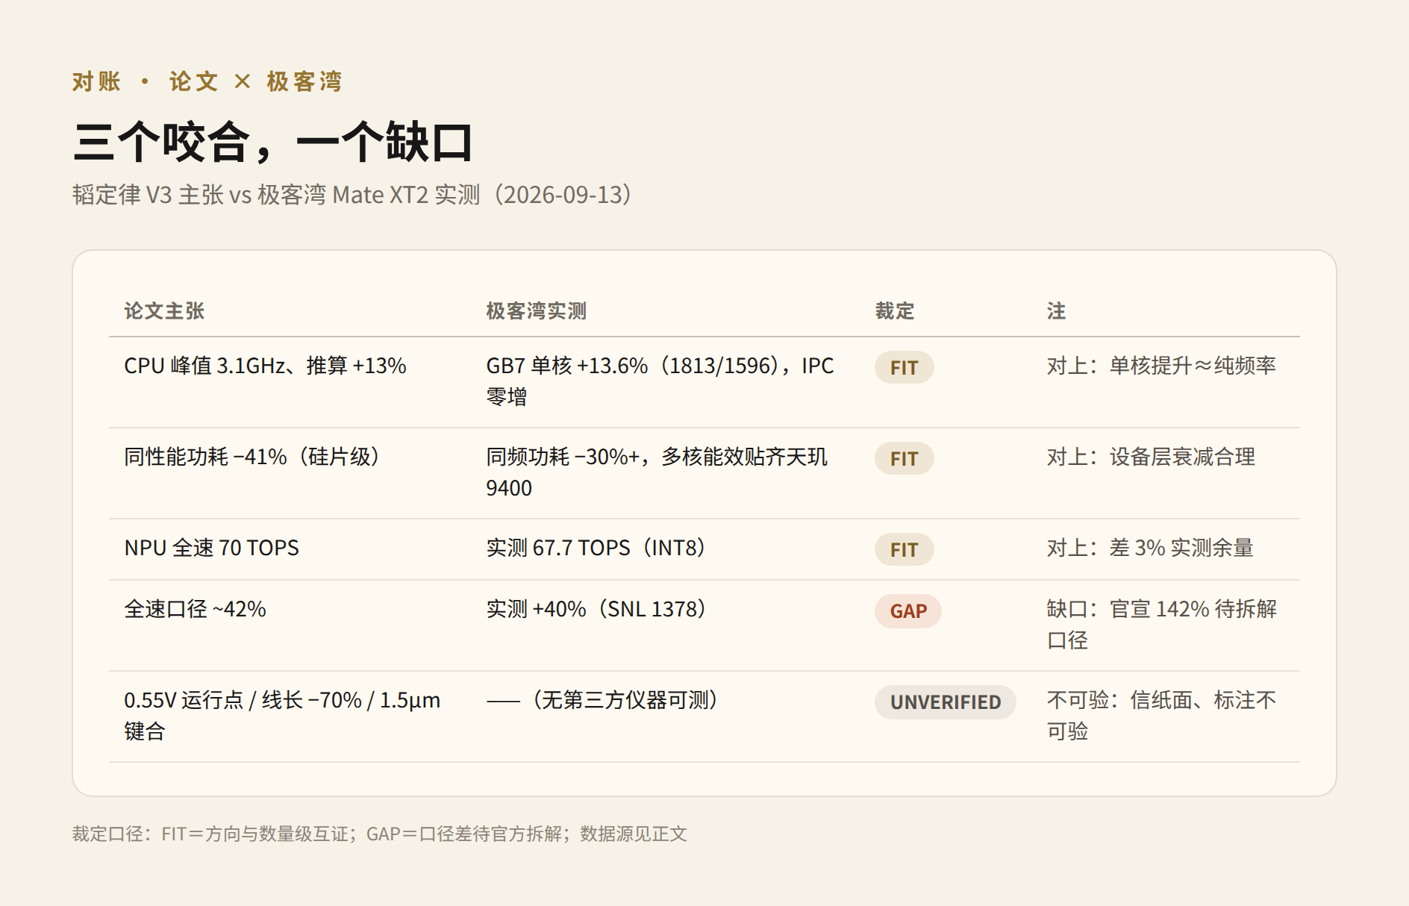Select the note beginning "不可验：信纸面"
1409x906 pixels.
[1161, 716]
